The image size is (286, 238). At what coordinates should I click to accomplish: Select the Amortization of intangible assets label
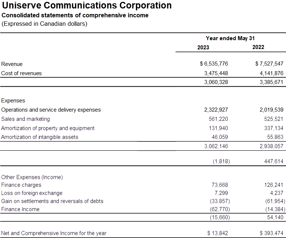40,137
